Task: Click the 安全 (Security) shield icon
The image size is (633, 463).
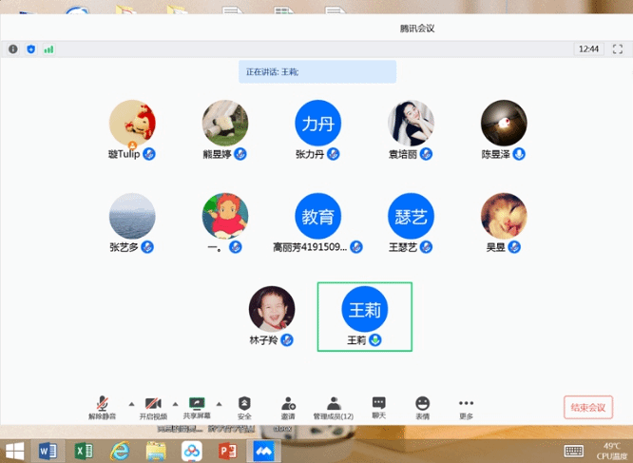Action: 244,405
